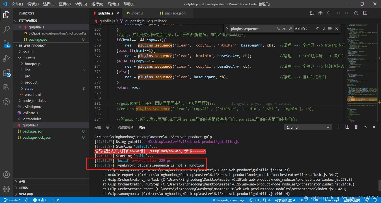Expand the .vscode folder
The width and height of the screenshot is (381, 203).
[x=51, y=52]
